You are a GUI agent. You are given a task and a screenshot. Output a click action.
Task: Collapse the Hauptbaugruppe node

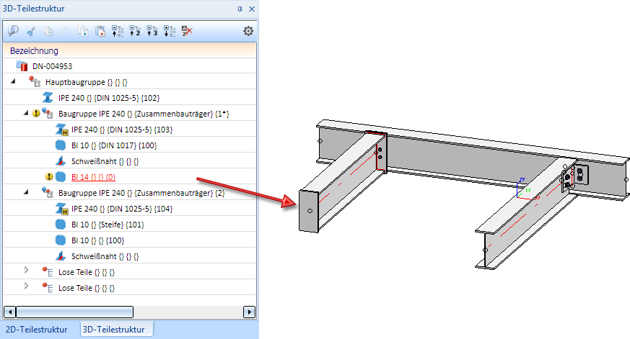coord(13,81)
